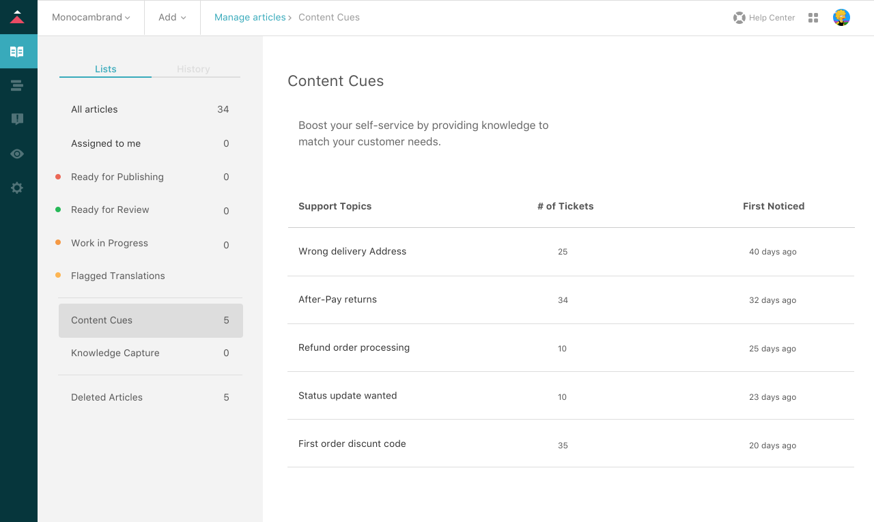This screenshot has height=522, width=874.
Task: Open the Deleted Articles list
Action: click(107, 397)
